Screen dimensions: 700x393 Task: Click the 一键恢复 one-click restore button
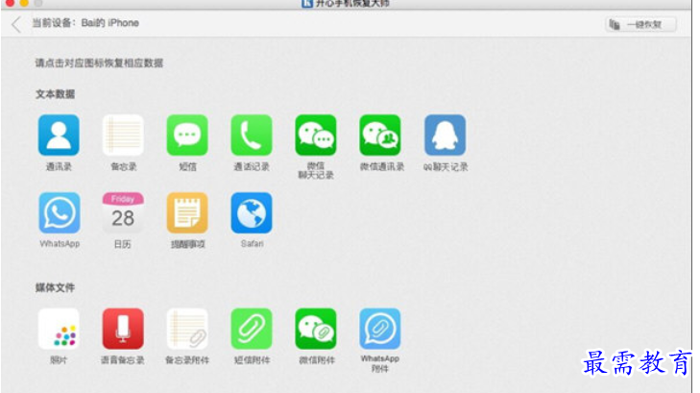[640, 24]
